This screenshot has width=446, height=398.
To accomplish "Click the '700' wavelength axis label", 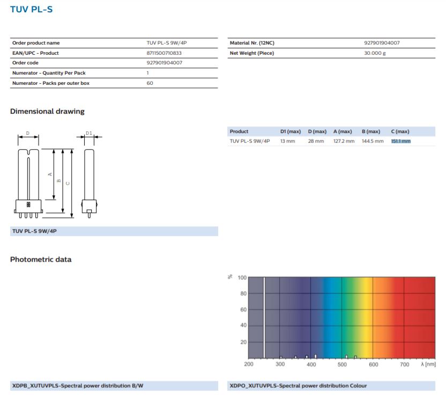I will click(x=405, y=364).
